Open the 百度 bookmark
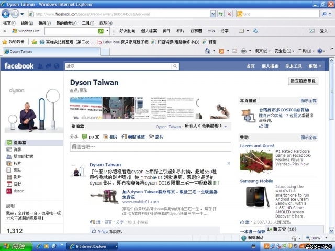This screenshot has width=335, height=251. coord(209,42)
